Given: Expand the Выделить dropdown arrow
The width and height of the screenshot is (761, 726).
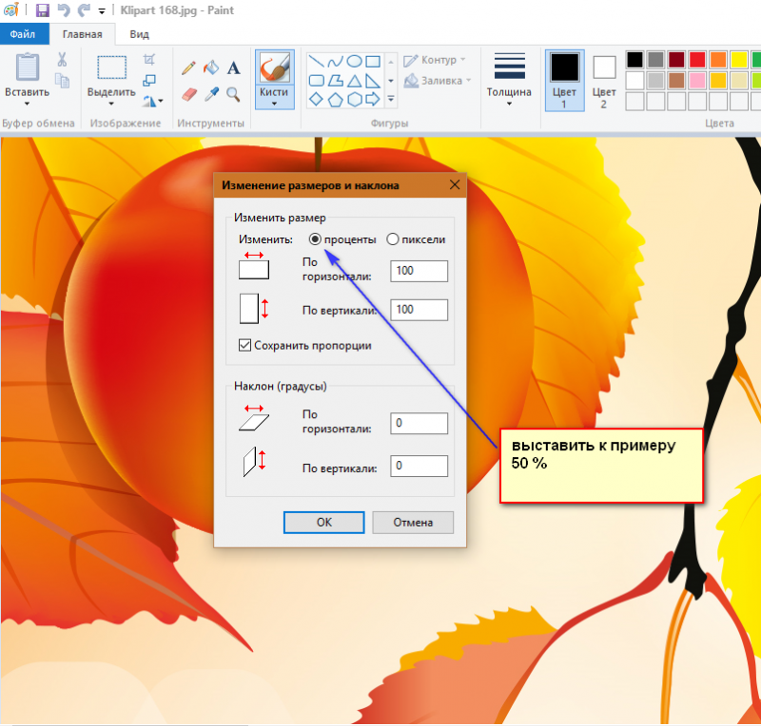Looking at the screenshot, I should [111, 104].
